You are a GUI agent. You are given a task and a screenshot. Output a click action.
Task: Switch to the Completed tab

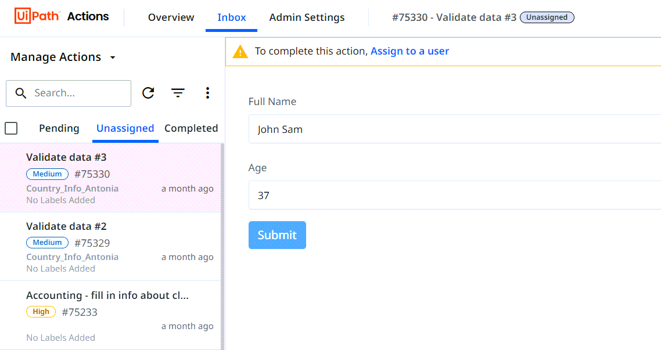click(191, 128)
